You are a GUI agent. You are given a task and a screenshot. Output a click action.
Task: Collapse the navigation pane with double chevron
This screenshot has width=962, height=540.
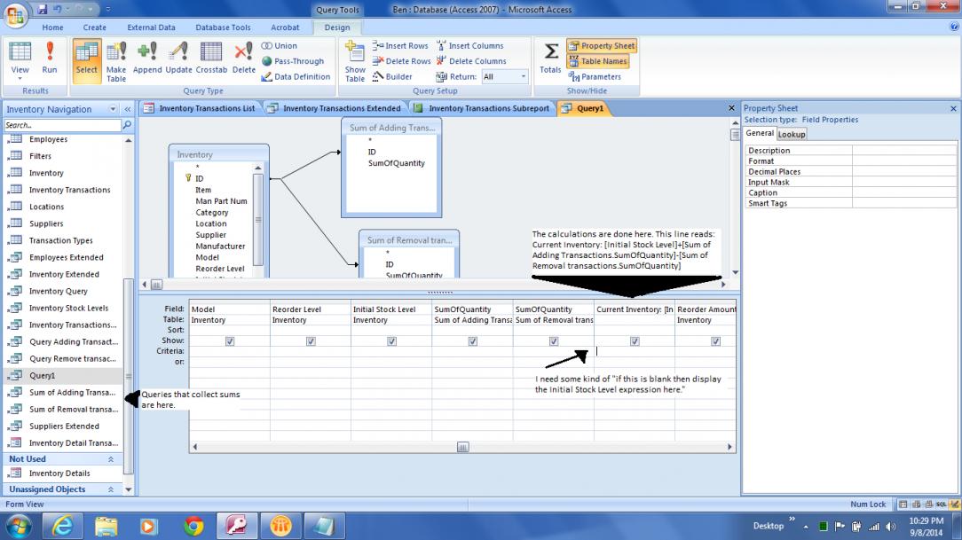[128, 109]
